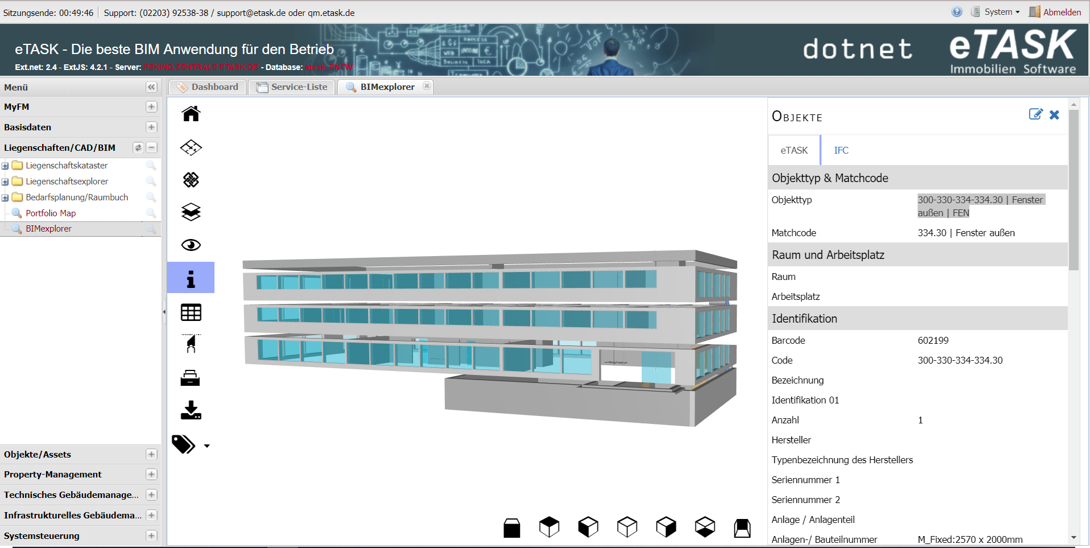Open the tags dropdown arrow
The width and height of the screenshot is (1090, 548).
coord(207,446)
